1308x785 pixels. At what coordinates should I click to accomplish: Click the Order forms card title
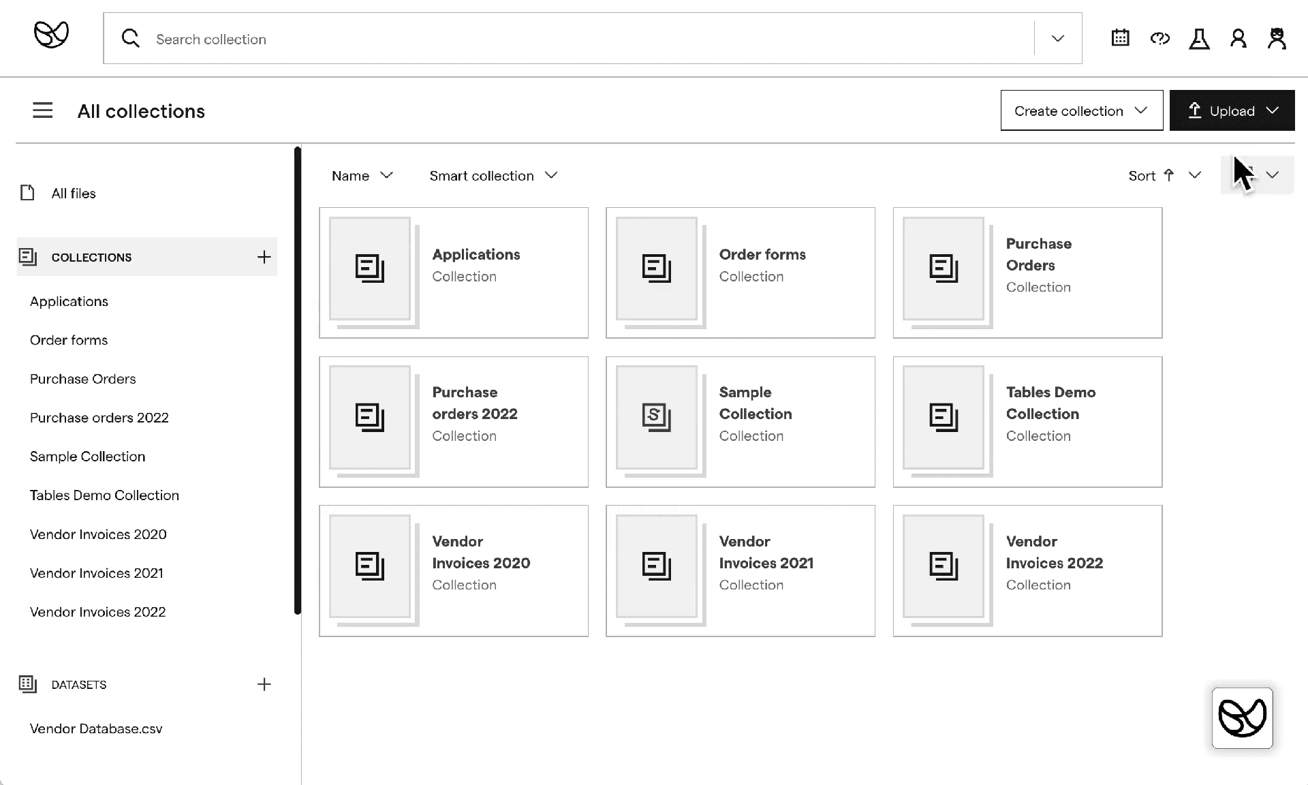click(762, 254)
